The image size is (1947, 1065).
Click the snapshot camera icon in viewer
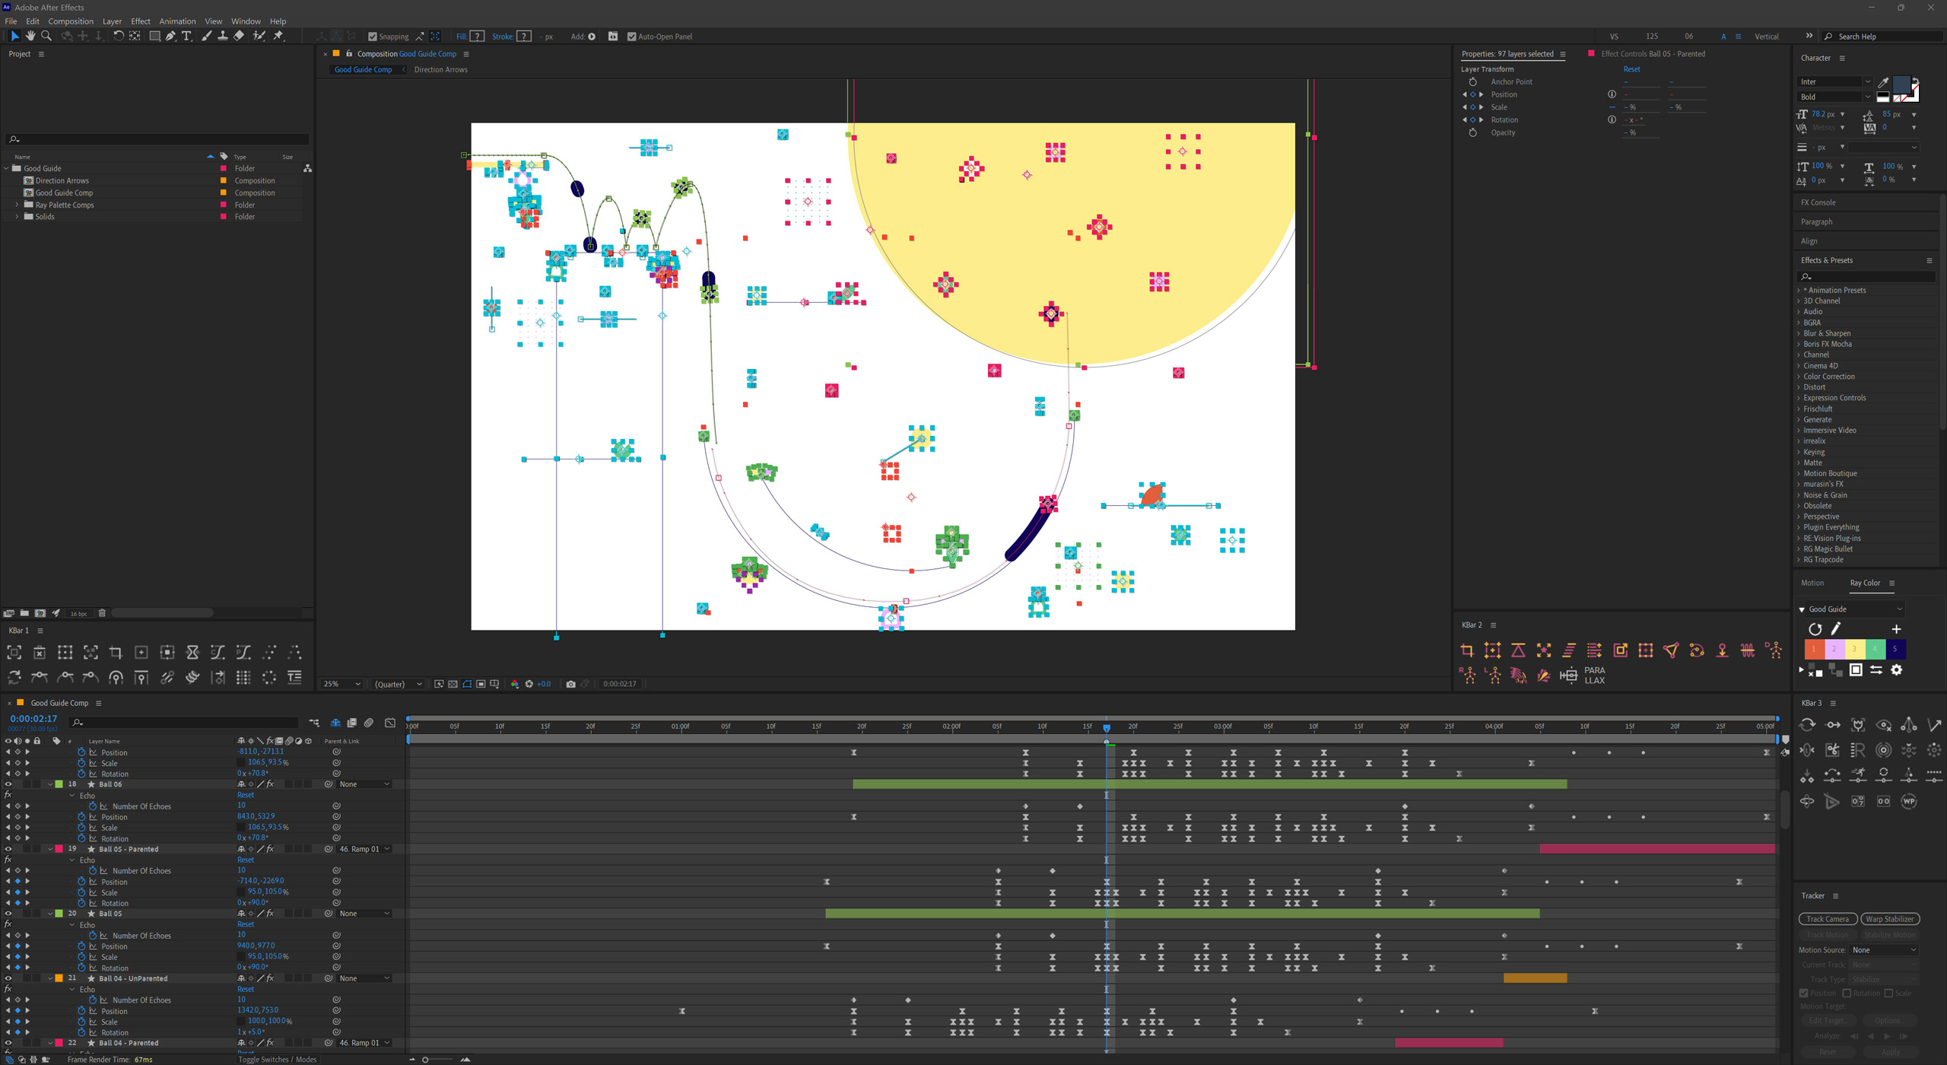tap(570, 684)
